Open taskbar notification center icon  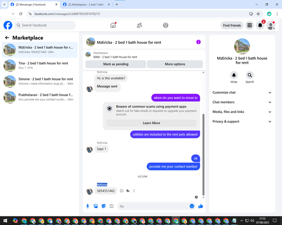coord(275,220)
